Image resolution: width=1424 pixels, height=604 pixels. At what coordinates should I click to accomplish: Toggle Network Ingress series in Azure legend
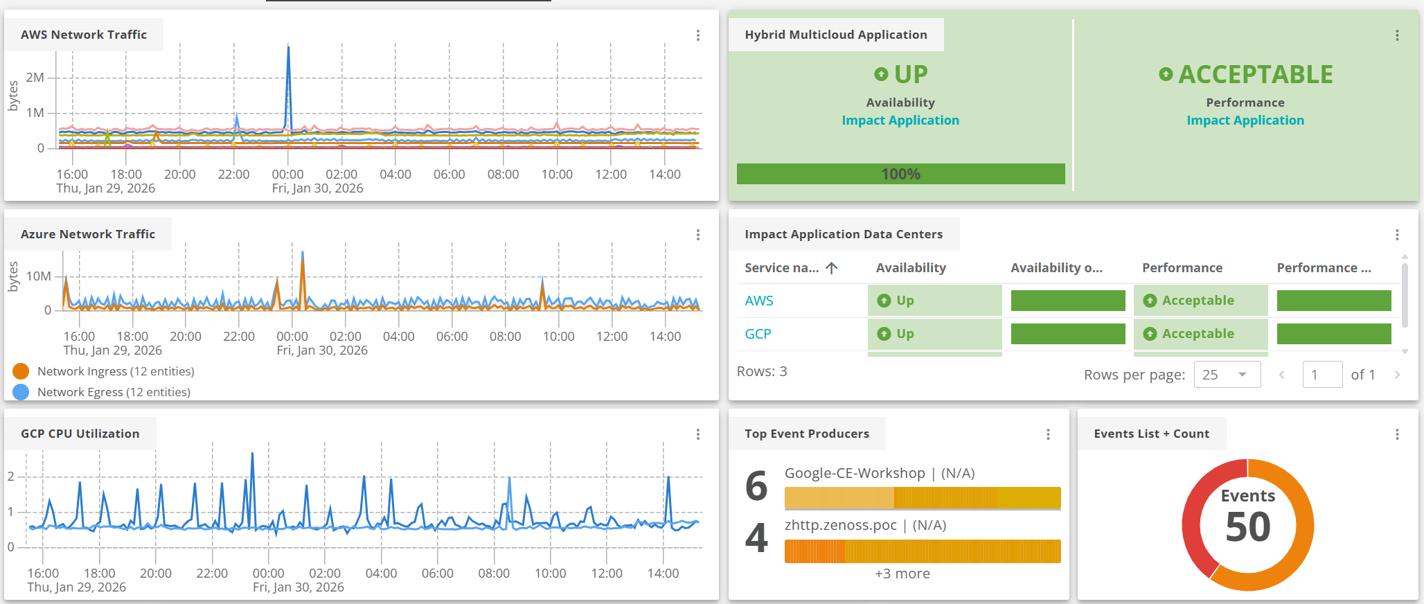point(21,371)
